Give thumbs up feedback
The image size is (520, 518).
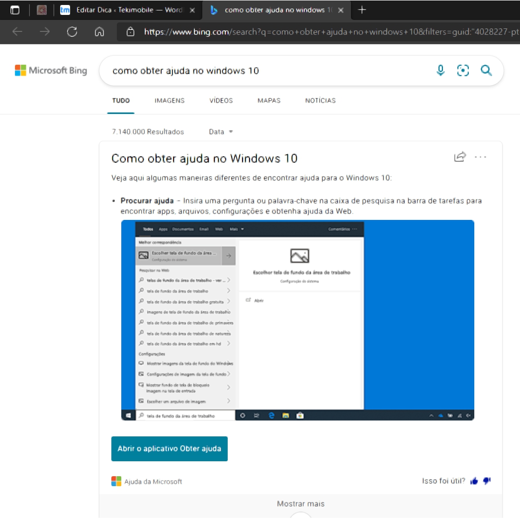pyautogui.click(x=474, y=481)
